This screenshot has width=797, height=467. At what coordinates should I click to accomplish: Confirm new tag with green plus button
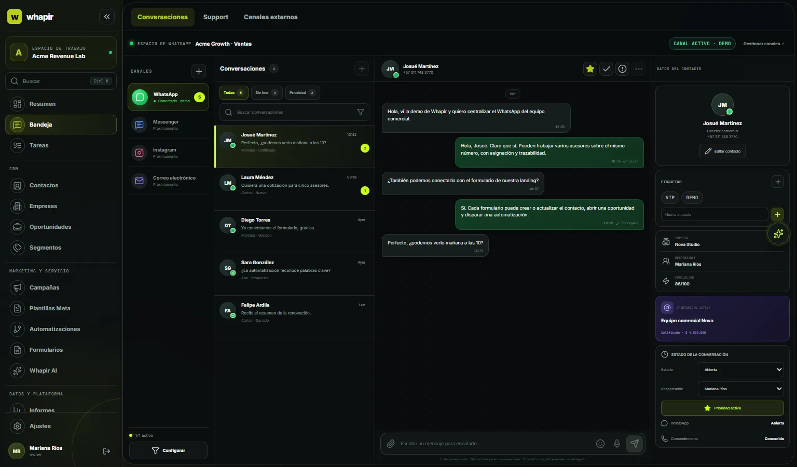click(x=777, y=214)
